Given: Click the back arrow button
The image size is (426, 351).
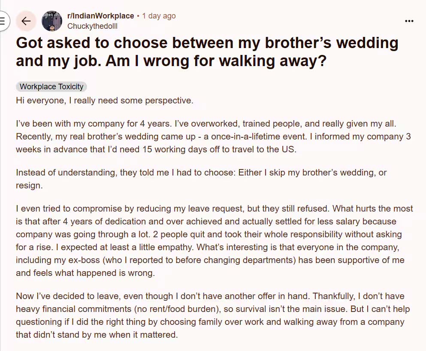Looking at the screenshot, I should (26, 21).
